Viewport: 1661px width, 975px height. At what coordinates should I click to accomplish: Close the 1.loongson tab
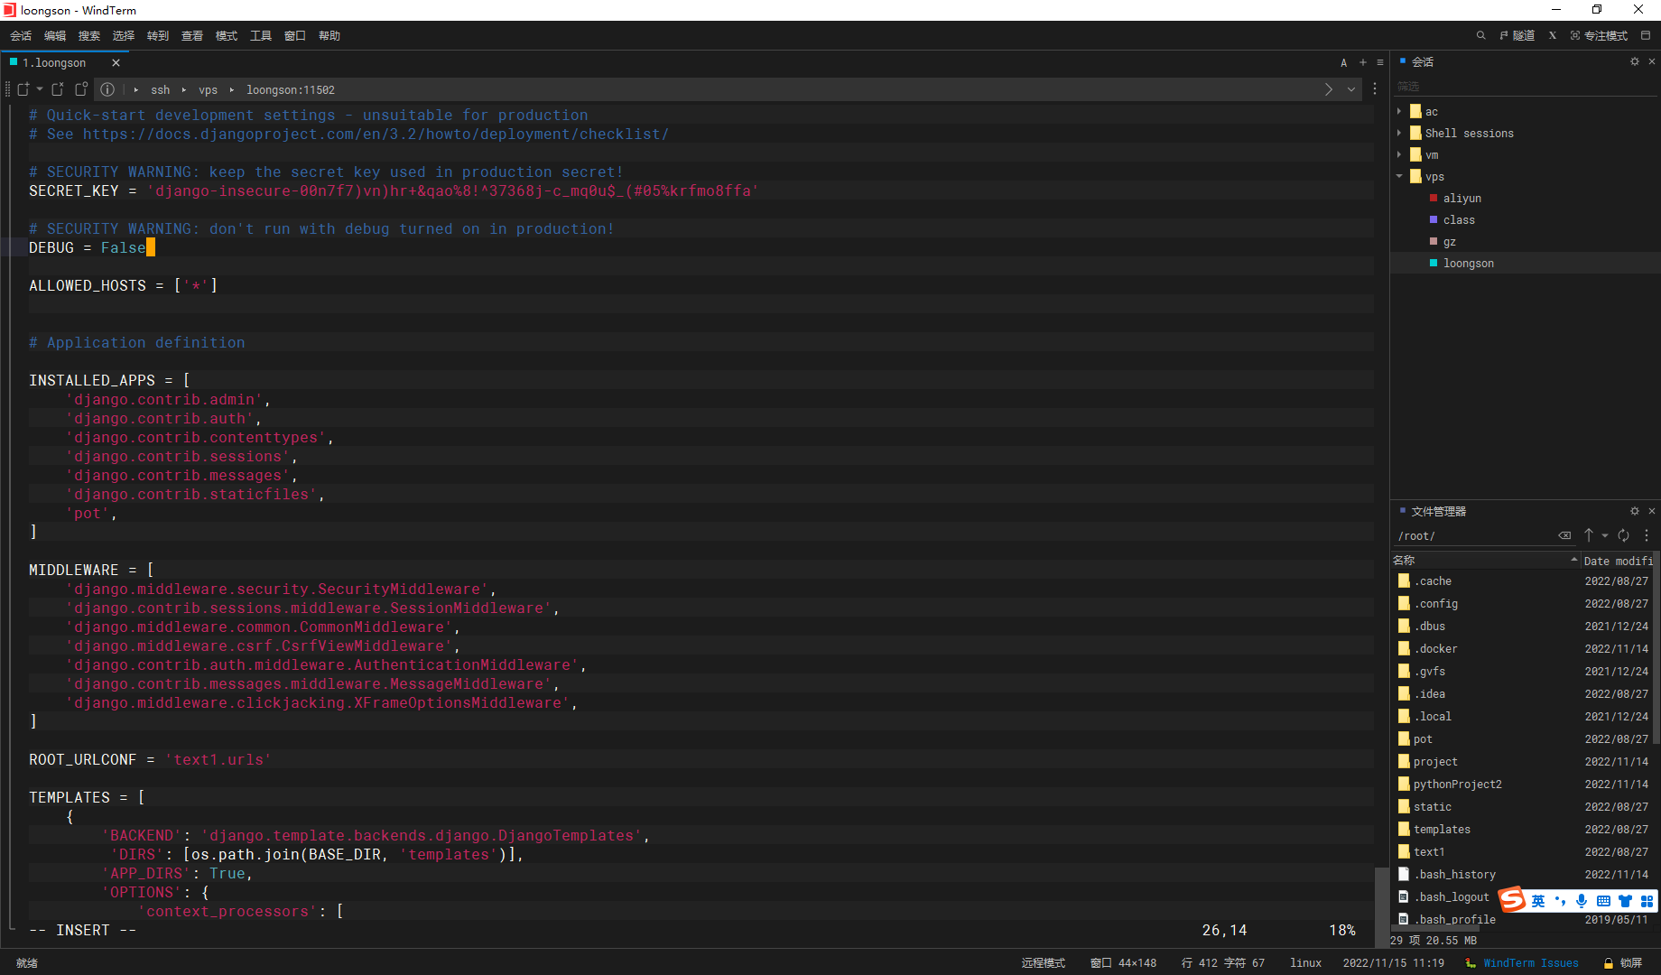point(116,63)
